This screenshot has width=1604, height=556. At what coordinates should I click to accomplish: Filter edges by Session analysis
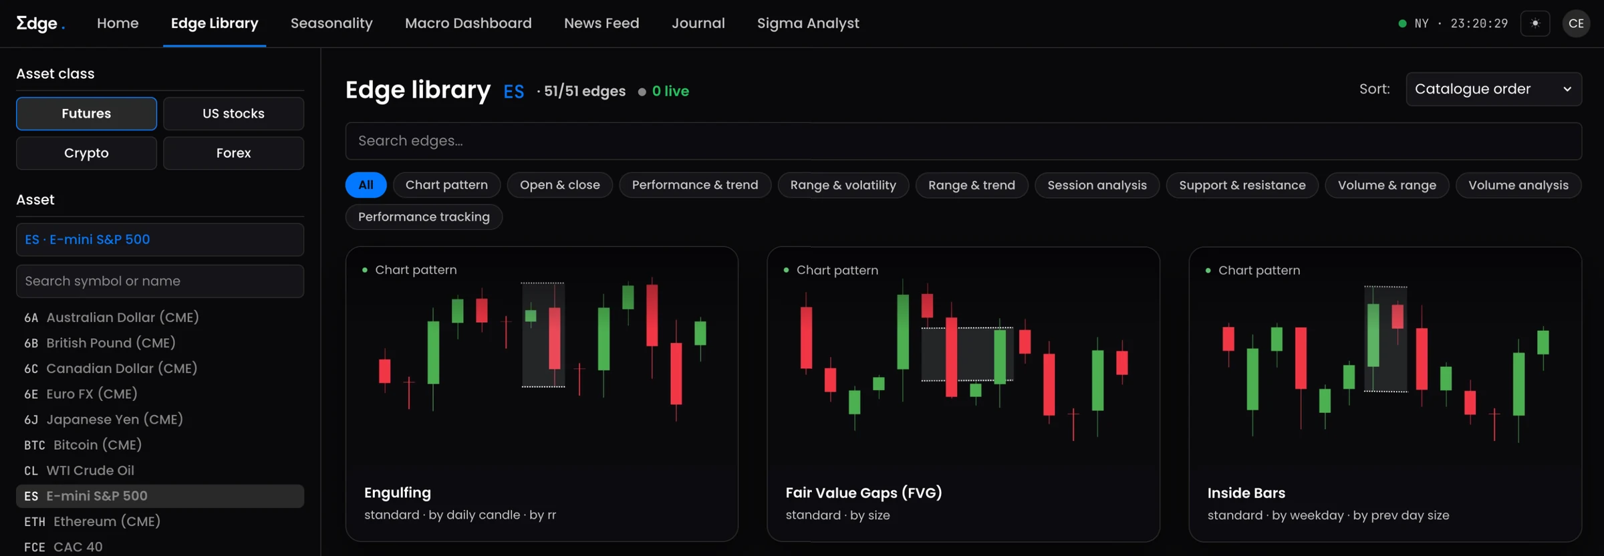1097,185
